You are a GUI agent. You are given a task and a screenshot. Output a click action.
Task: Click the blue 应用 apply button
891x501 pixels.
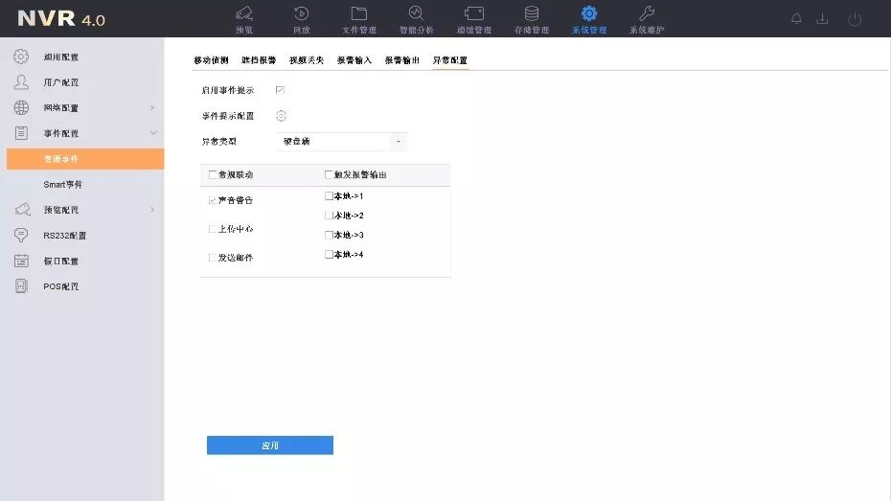pyautogui.click(x=270, y=445)
